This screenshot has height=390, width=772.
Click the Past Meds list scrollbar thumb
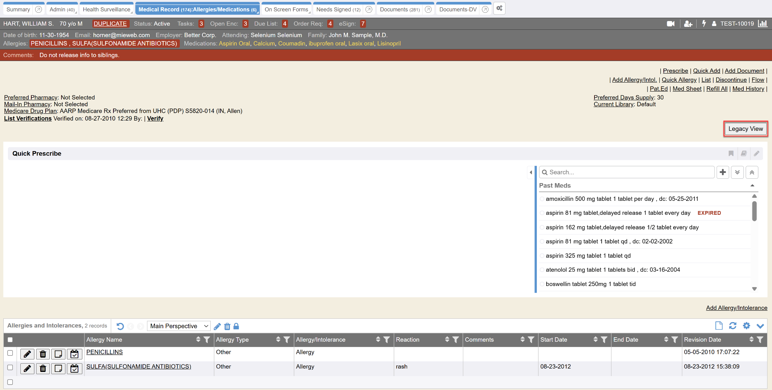pos(754,211)
